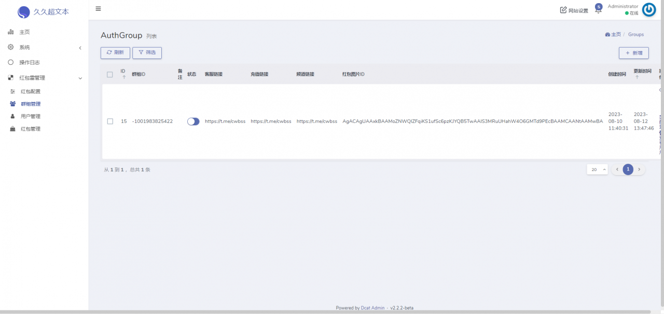Click the 网站设置 edit icon
This screenshot has width=664, height=314.
point(563,10)
